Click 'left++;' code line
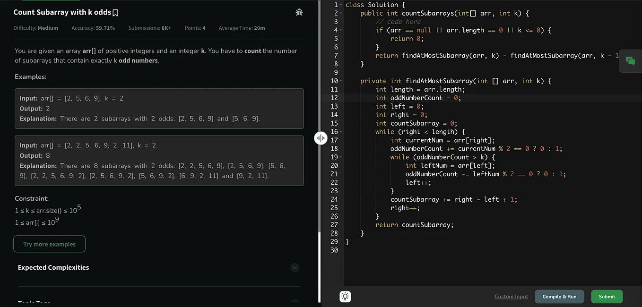Screen dimensions: 642x307 [418, 182]
